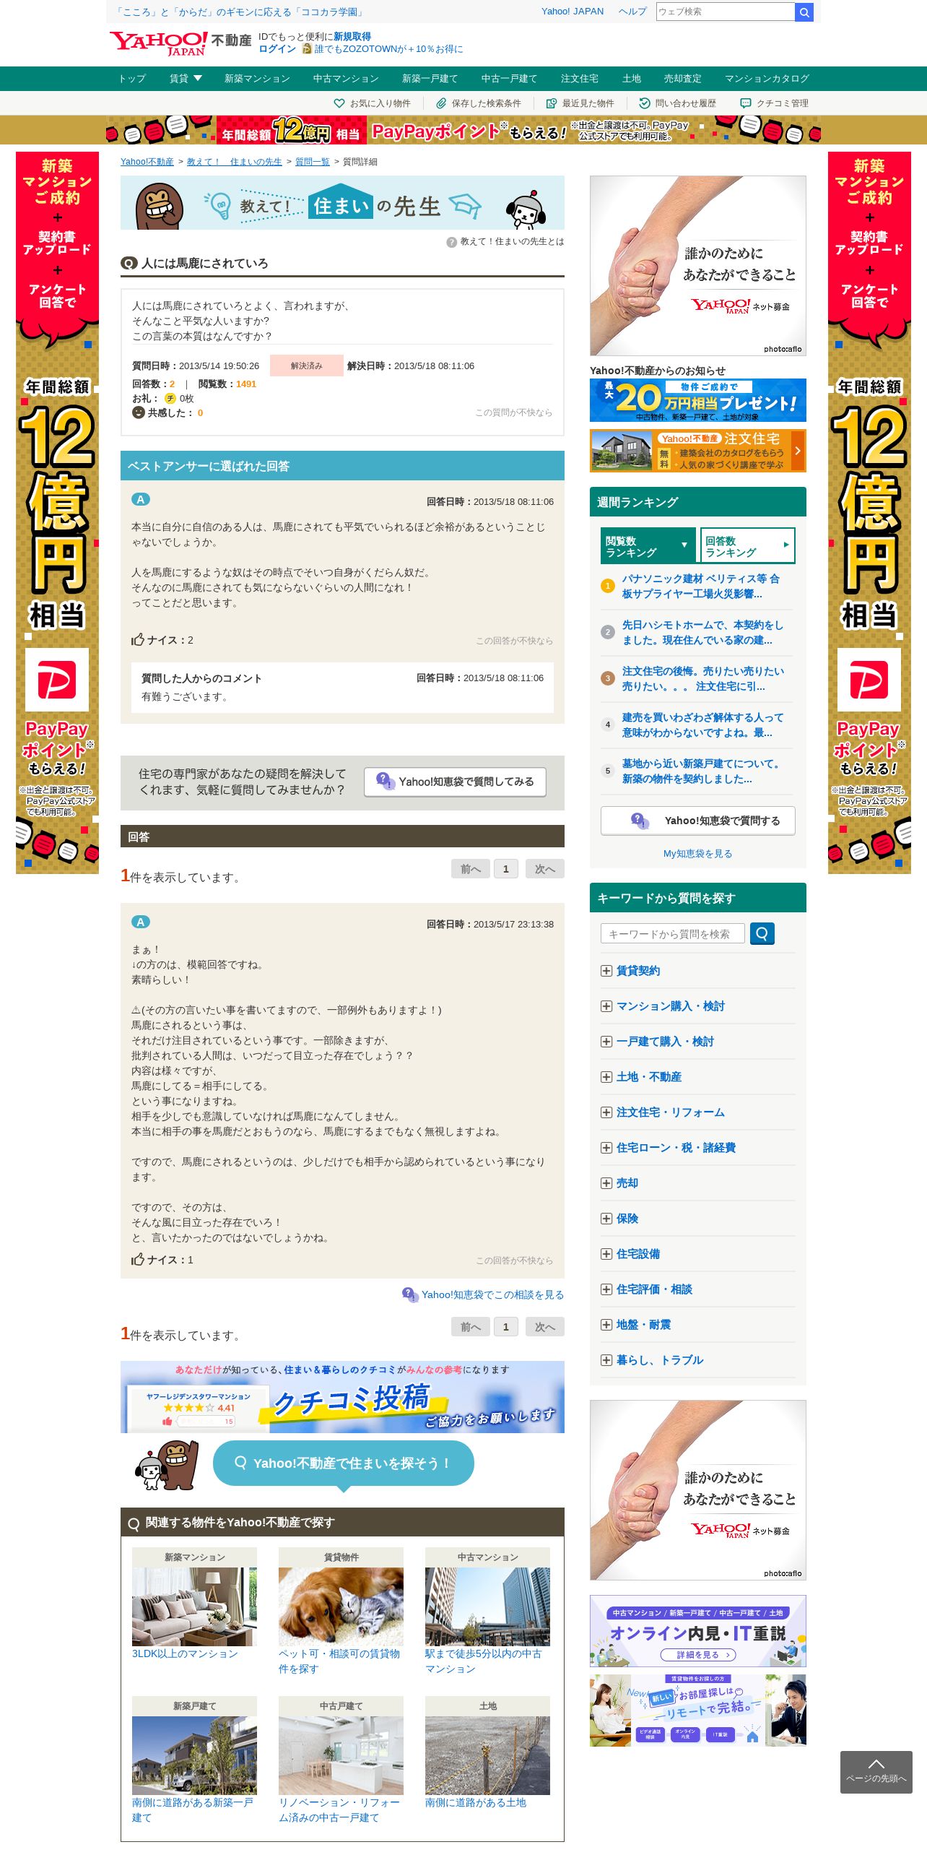Select the 回答数ランキング tab
Viewport: 927px width, 1855px height.
pos(747,545)
